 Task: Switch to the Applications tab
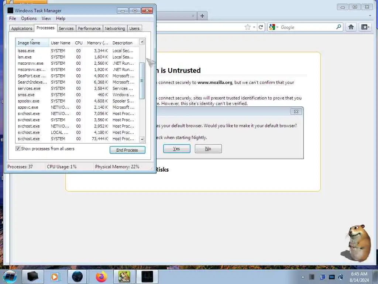tap(22, 28)
